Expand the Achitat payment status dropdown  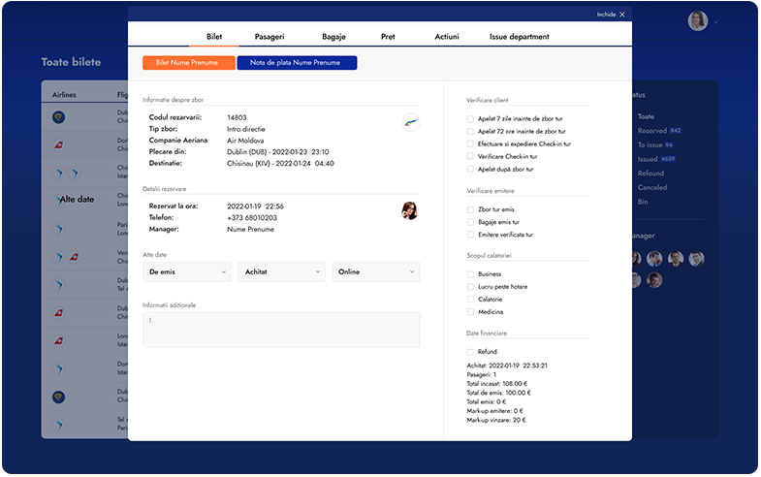tap(281, 272)
